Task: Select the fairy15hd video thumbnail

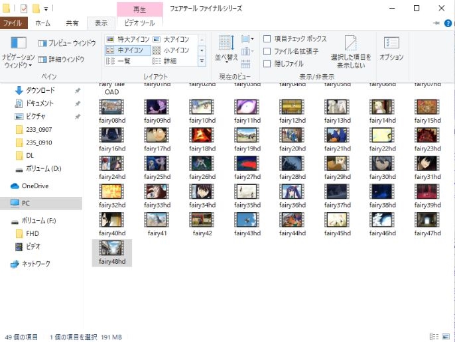Action: (427, 107)
